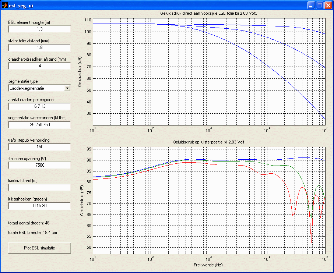Image resolution: width=334 pixels, height=273 pixels.
Task: Edit segmentatie weerstanden field
Action: point(39,125)
